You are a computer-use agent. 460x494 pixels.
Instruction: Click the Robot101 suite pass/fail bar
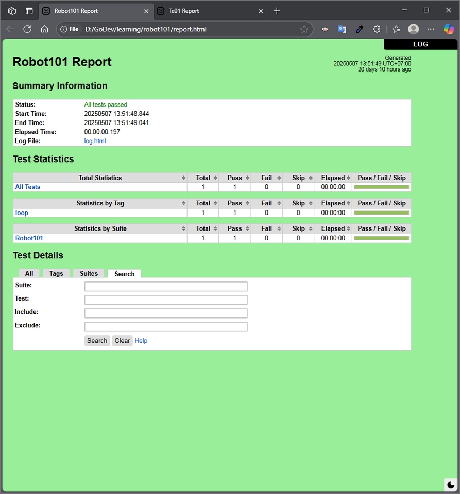point(382,238)
